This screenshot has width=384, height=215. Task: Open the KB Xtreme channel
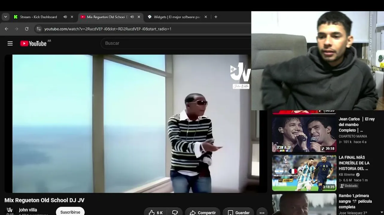tap(347, 175)
